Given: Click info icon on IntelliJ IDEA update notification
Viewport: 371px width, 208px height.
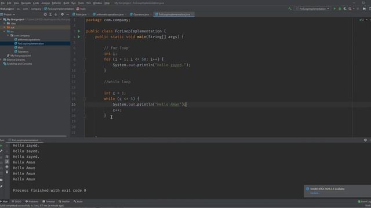Looking at the screenshot, I should (x=308, y=189).
